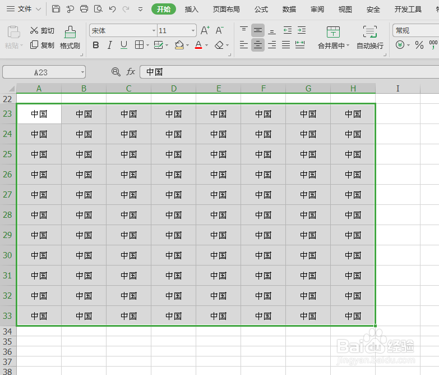Click the Cut (剪切) button
Viewport: 439px width, 375px height.
(x=42, y=30)
